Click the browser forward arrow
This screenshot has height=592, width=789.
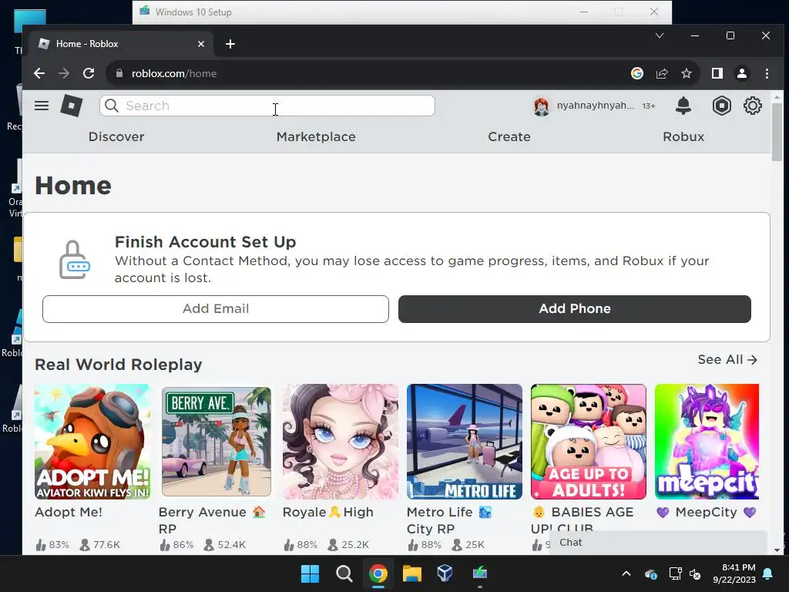(64, 73)
